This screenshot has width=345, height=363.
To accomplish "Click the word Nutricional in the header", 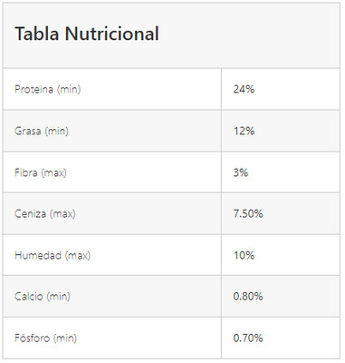I will [112, 34].
